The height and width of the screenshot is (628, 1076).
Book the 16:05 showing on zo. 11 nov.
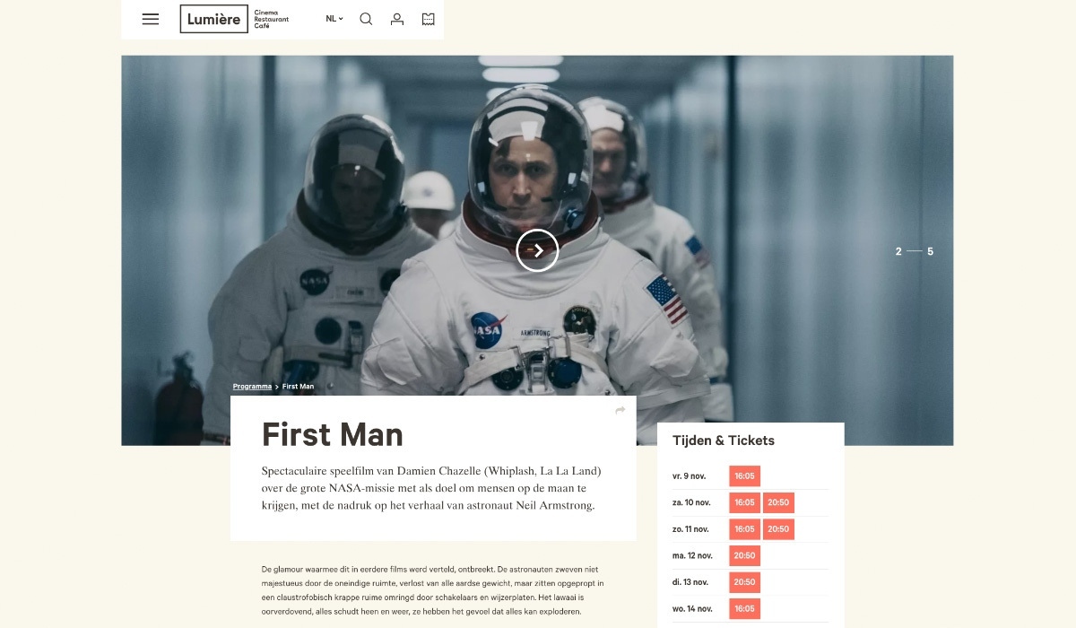pos(744,529)
